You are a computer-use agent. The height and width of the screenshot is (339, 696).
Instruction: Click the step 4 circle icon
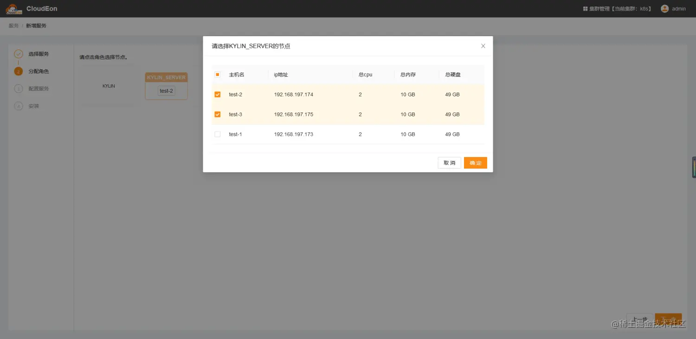click(x=19, y=106)
